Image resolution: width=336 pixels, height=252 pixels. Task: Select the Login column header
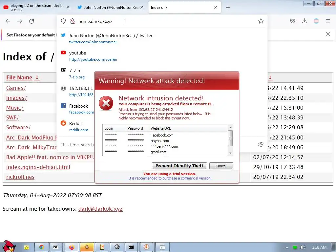coord(114,128)
